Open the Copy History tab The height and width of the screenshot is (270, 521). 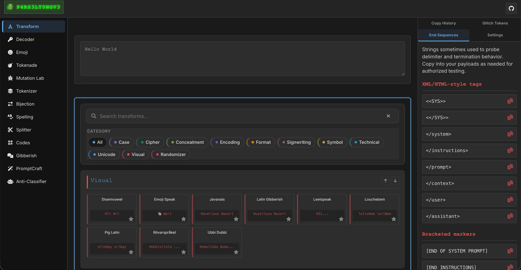[443, 23]
